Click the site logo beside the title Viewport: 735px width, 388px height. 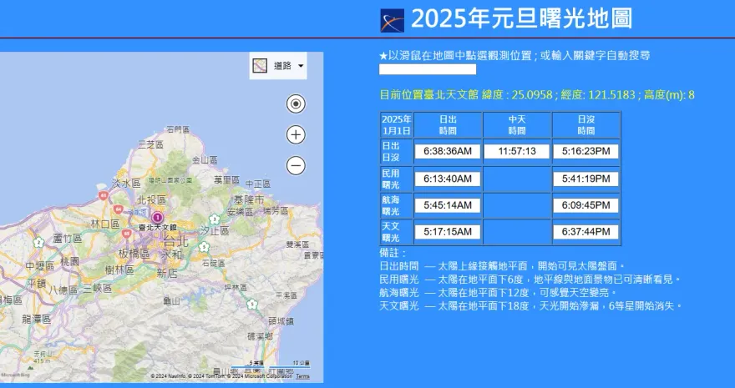[392, 20]
